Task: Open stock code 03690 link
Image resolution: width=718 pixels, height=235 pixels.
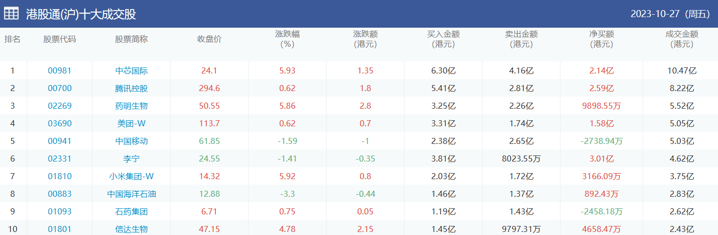Action: point(59,124)
